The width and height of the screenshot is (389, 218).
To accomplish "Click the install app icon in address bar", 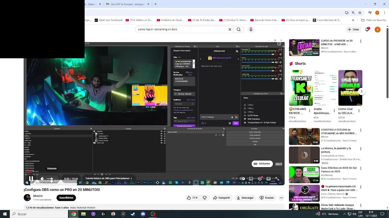I will tap(347, 13).
